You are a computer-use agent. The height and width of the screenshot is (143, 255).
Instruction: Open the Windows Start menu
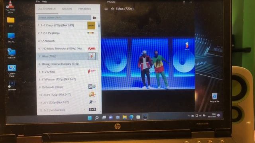pos(90,118)
